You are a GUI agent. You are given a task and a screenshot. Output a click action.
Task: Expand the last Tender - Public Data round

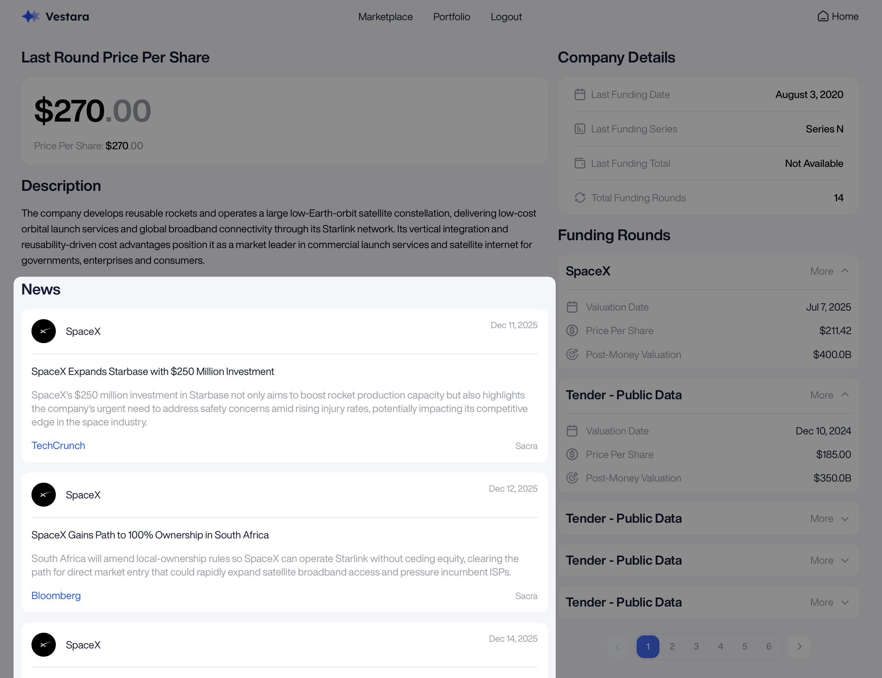coord(830,602)
